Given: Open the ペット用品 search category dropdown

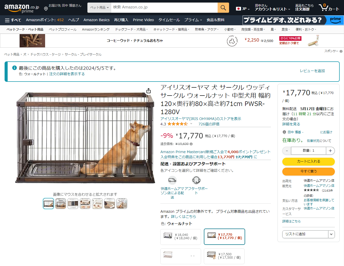Looking at the screenshot, I should coord(99,8).
